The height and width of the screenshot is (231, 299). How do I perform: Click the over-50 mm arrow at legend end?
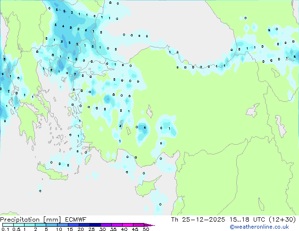tap(149, 225)
